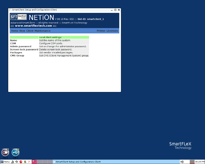Open the sdb1 USB drive desktop icon
This screenshot has height=164, width=205.
[16, 153]
